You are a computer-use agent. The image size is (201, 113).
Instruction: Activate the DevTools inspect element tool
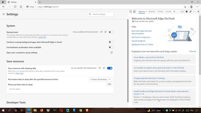131,12
